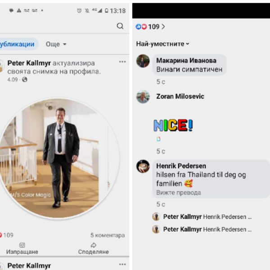This screenshot has width=270, height=270.
Task: Expand the Още dropdown
Action: pyautogui.click(x=56, y=44)
